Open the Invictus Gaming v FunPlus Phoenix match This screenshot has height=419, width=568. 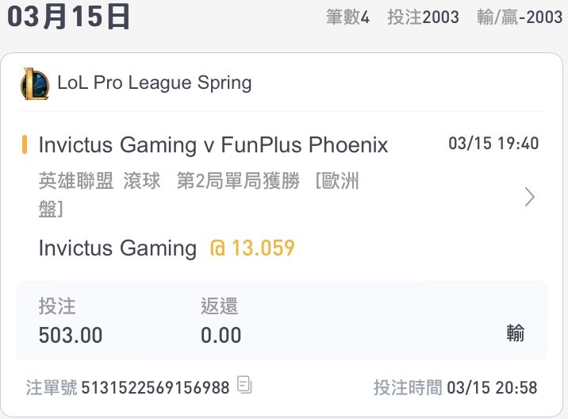213,145
